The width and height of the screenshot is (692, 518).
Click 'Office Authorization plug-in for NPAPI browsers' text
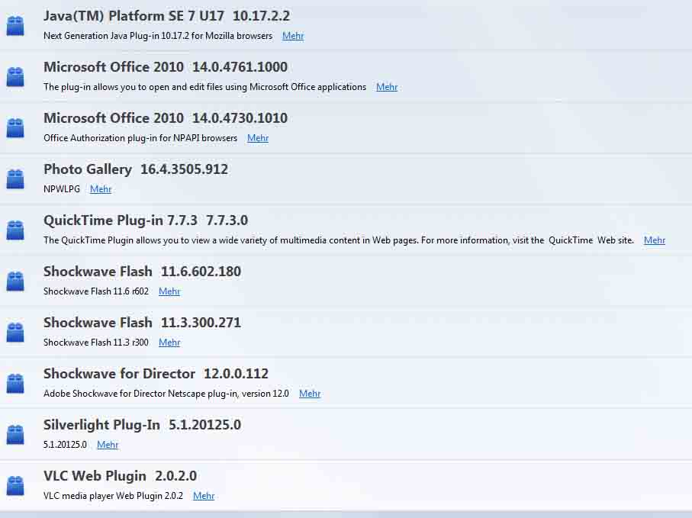140,138
